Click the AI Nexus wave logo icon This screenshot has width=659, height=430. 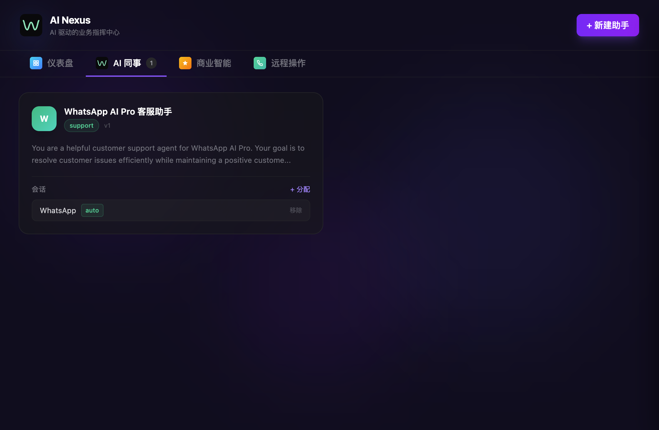coord(31,25)
